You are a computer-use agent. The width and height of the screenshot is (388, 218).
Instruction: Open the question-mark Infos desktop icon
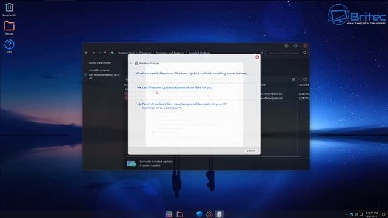[x=9, y=46]
